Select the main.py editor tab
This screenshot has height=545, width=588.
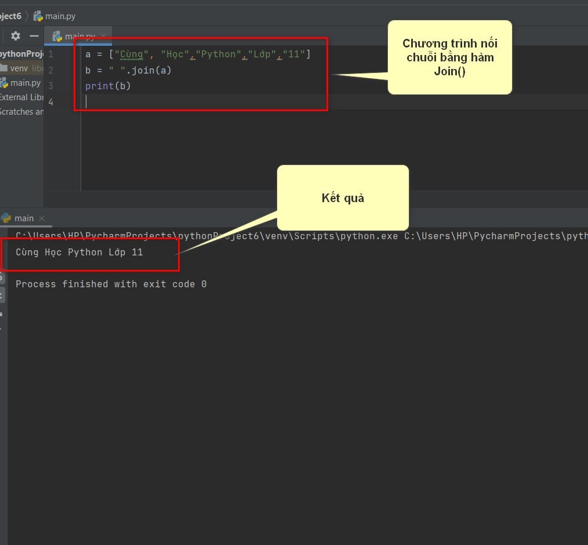[78, 36]
